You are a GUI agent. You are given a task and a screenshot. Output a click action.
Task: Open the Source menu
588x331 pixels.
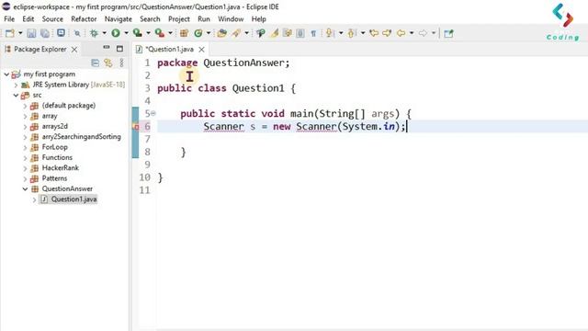52,18
